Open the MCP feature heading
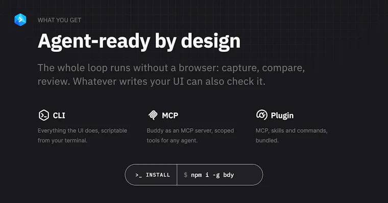 click(170, 115)
